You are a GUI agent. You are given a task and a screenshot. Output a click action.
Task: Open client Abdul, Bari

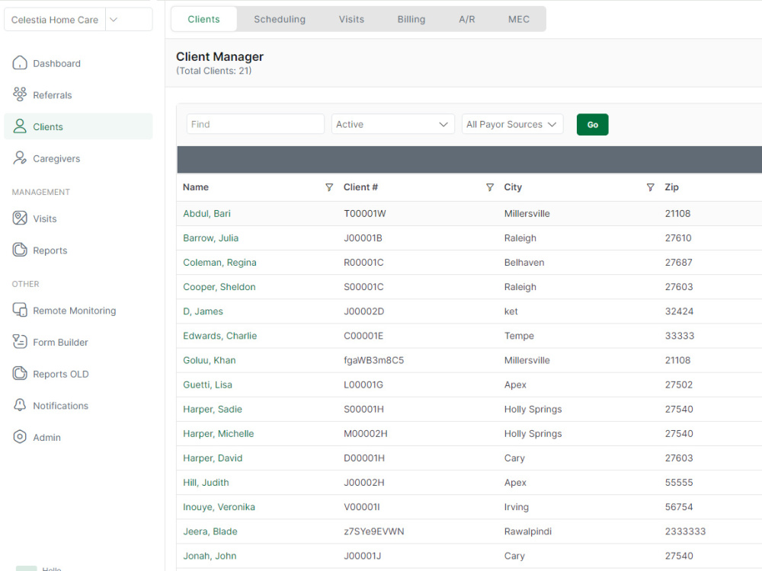pyautogui.click(x=207, y=214)
